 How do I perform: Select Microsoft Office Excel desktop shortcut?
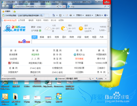[x=5, y=85]
